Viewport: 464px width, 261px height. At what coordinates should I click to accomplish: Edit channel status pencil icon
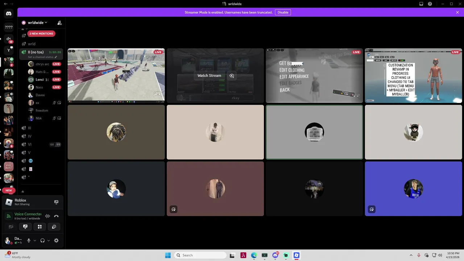56,57
